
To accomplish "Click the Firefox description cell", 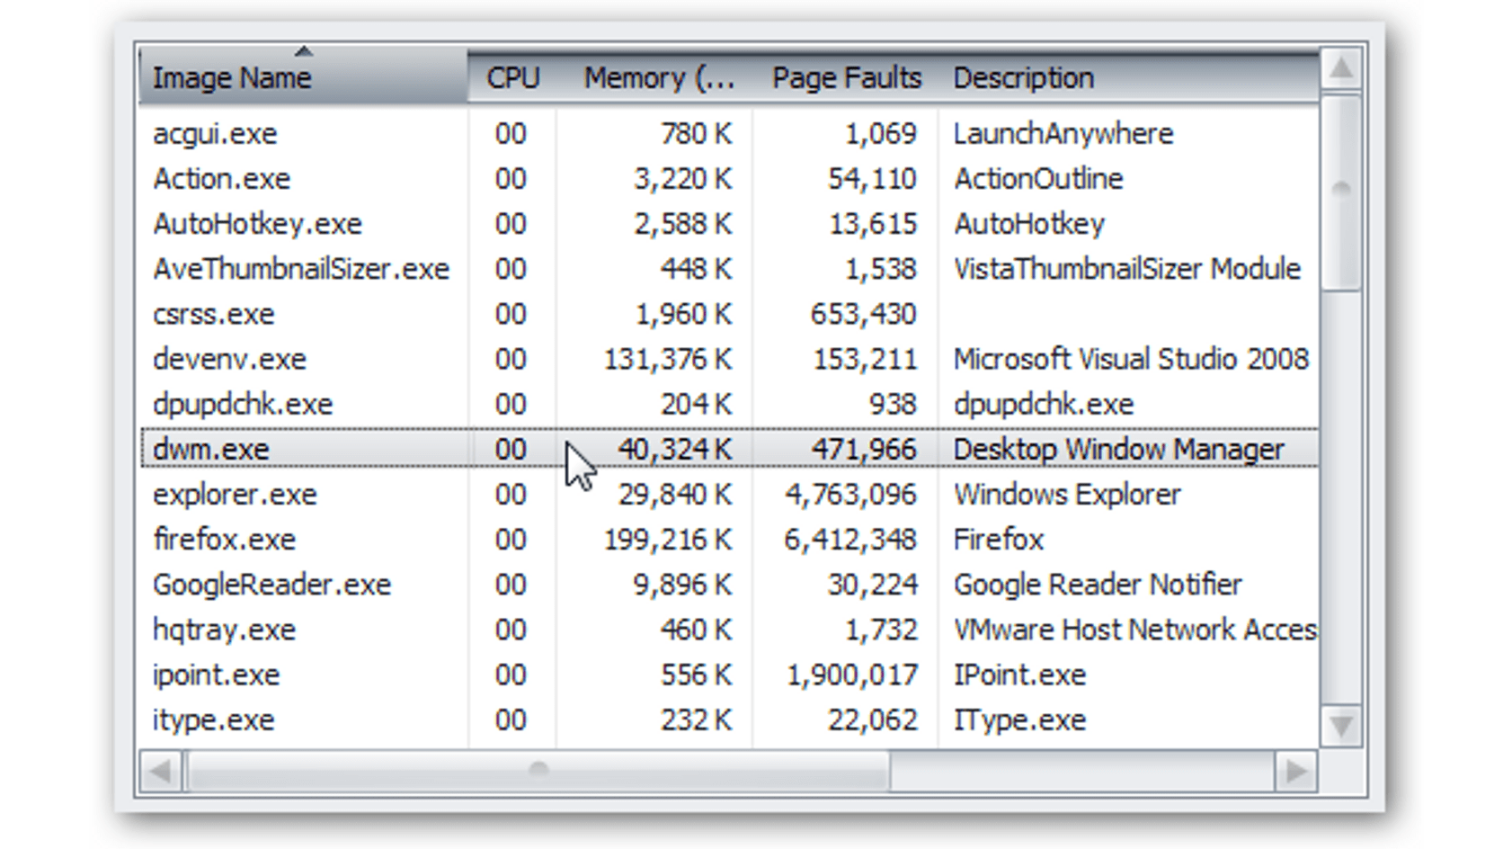I will tap(999, 539).
